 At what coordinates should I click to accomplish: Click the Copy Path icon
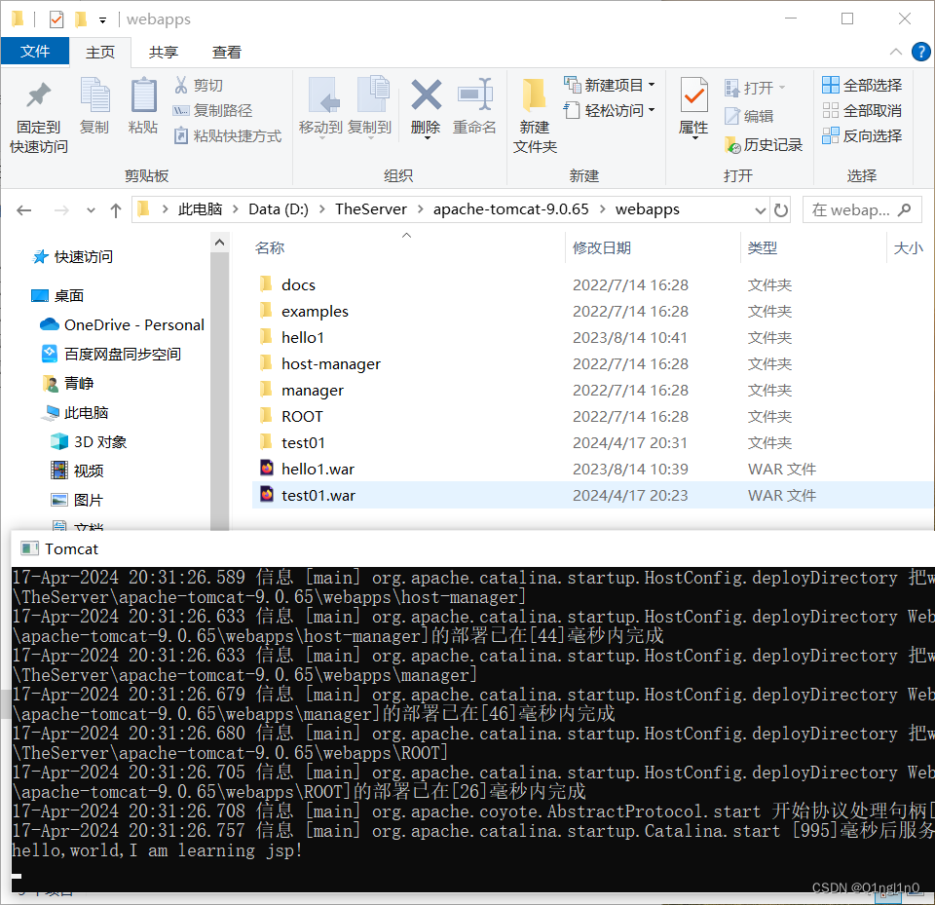pyautogui.click(x=181, y=110)
